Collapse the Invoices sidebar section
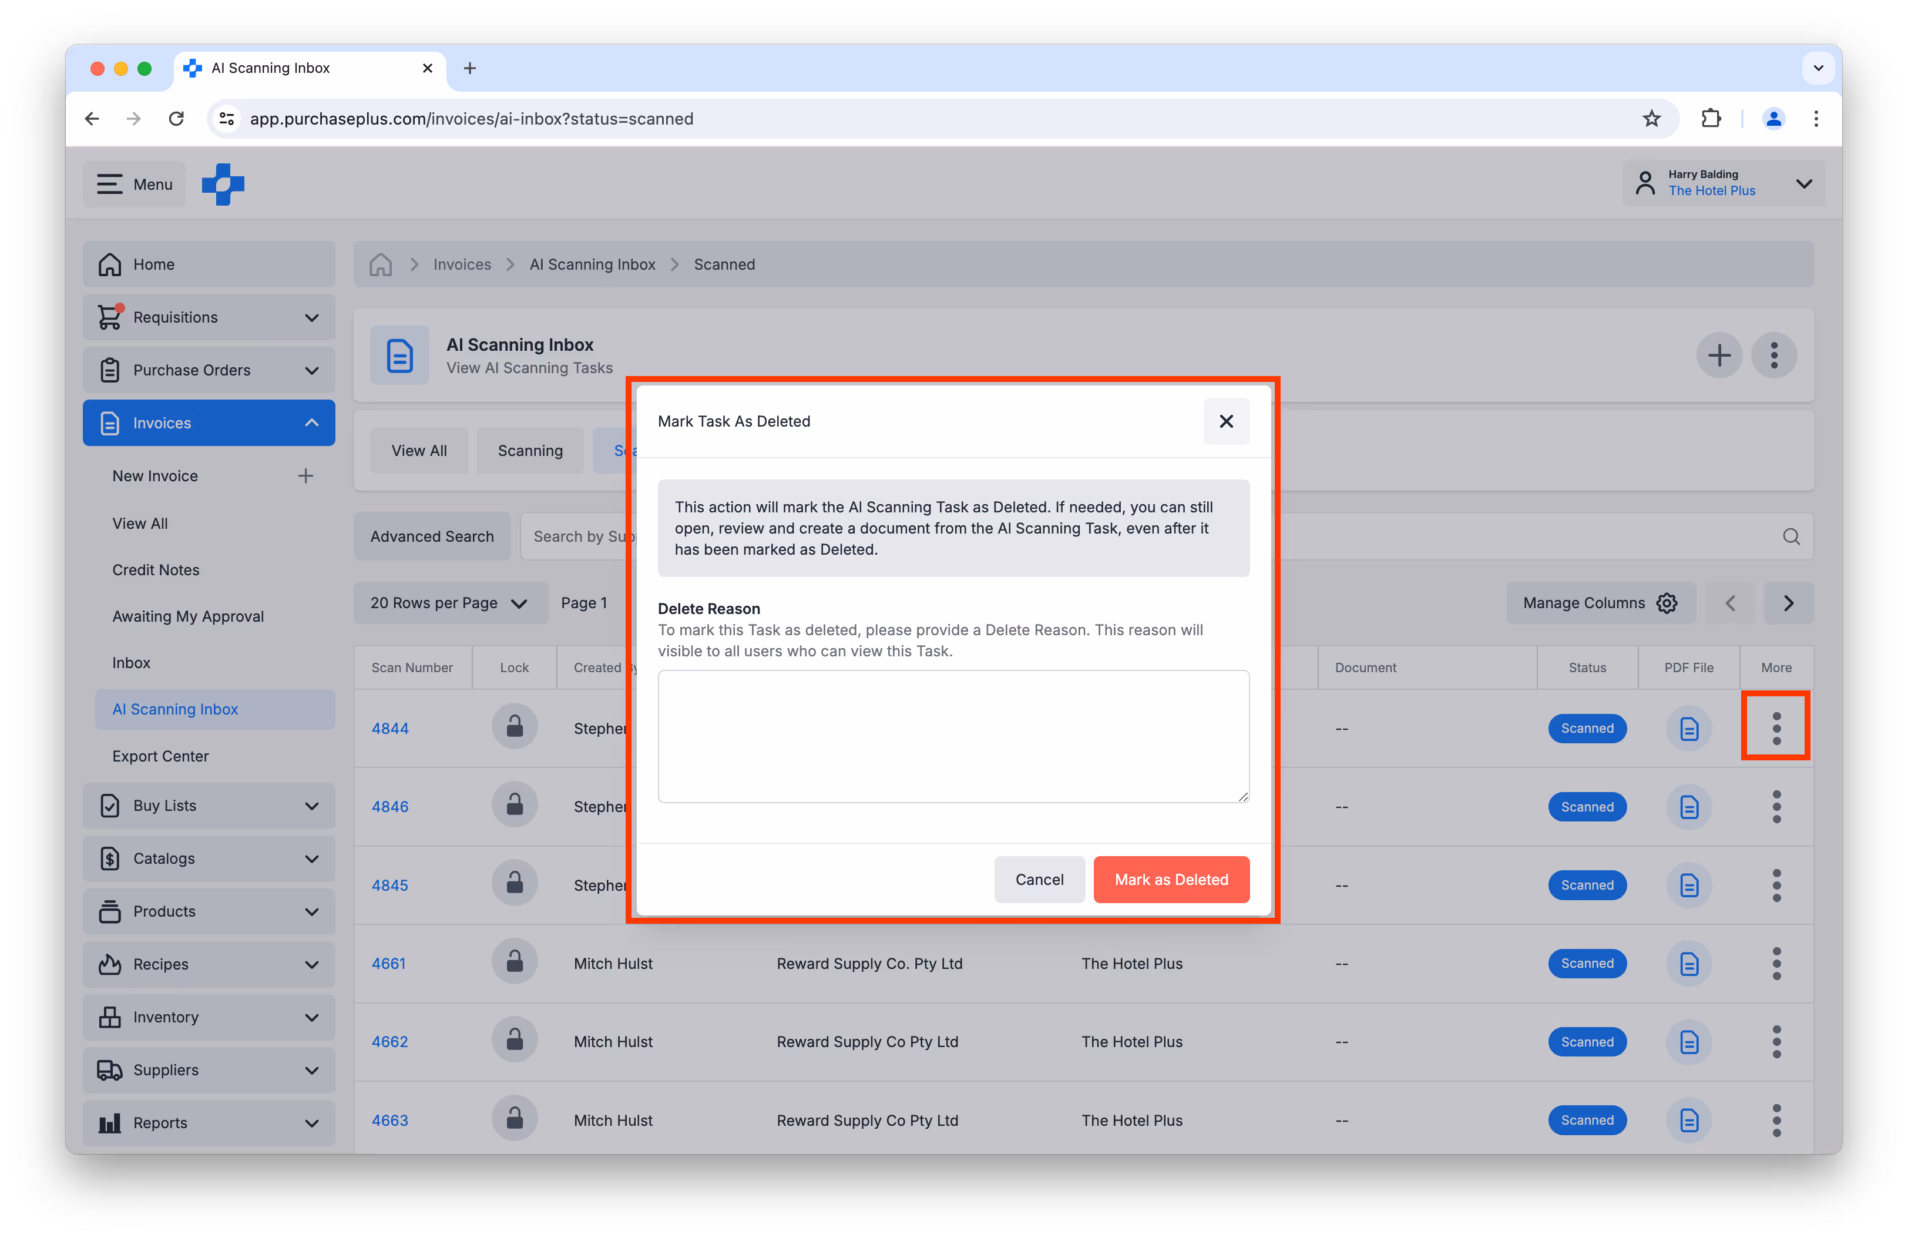The height and width of the screenshot is (1241, 1908). pos(311,423)
